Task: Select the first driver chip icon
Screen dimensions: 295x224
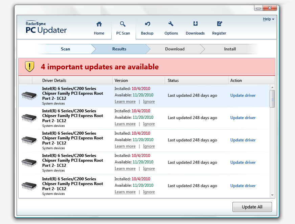Action: [x=29, y=95]
